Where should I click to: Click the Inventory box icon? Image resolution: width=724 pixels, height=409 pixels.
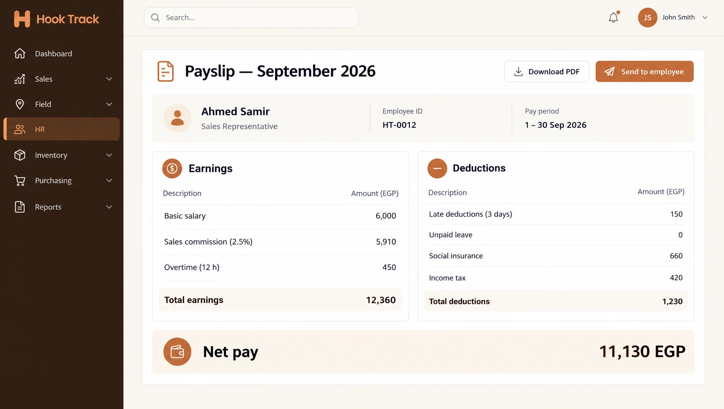tap(20, 155)
